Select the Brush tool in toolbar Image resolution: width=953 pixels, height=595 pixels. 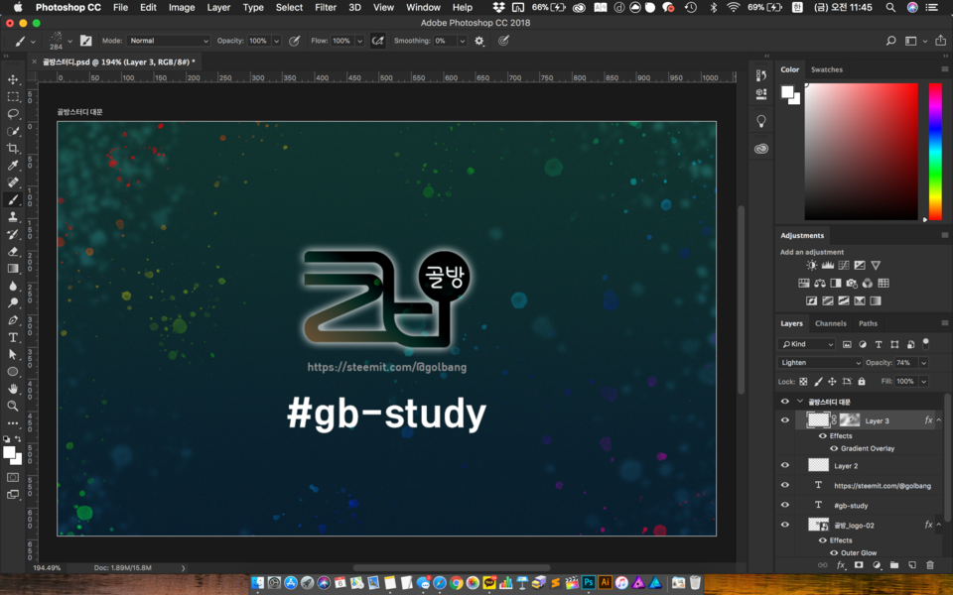(x=13, y=199)
